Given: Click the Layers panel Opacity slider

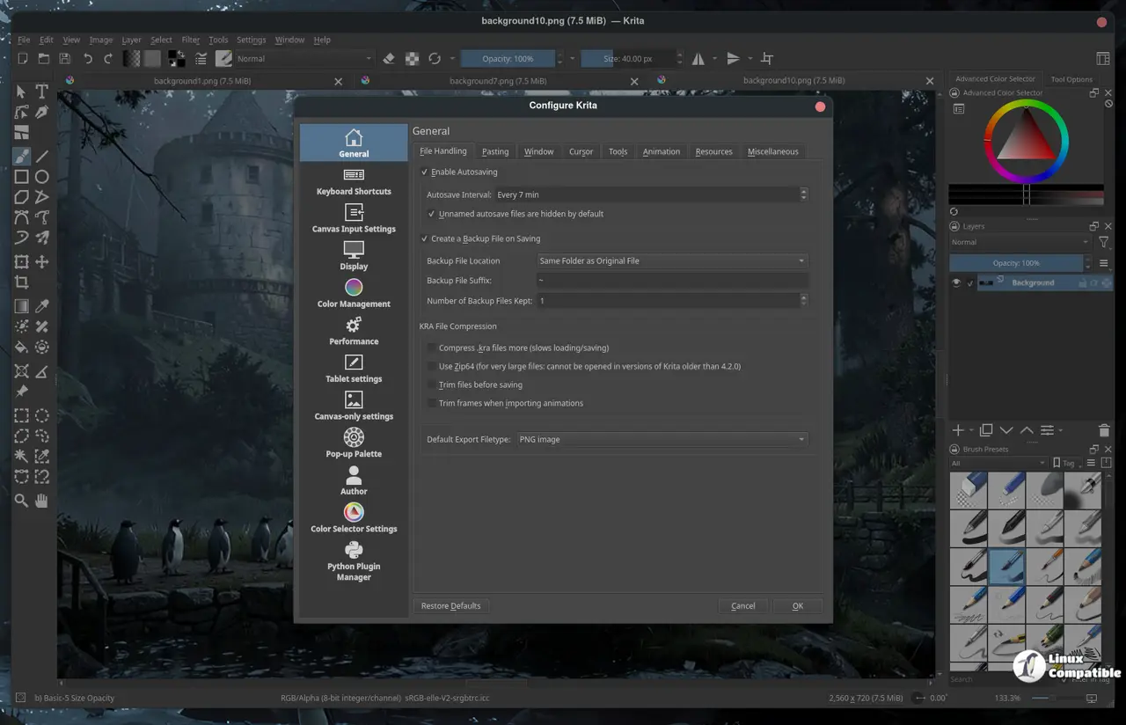Looking at the screenshot, I should (1016, 263).
